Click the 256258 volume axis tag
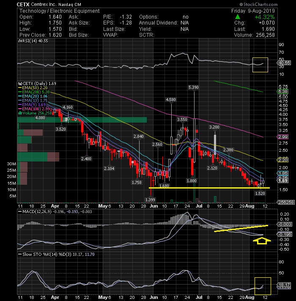This screenshot has width=296, height=301. (286, 202)
